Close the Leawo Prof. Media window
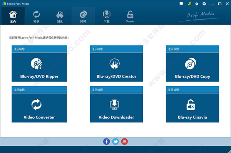The height and width of the screenshot is (153, 231). pos(227,4)
